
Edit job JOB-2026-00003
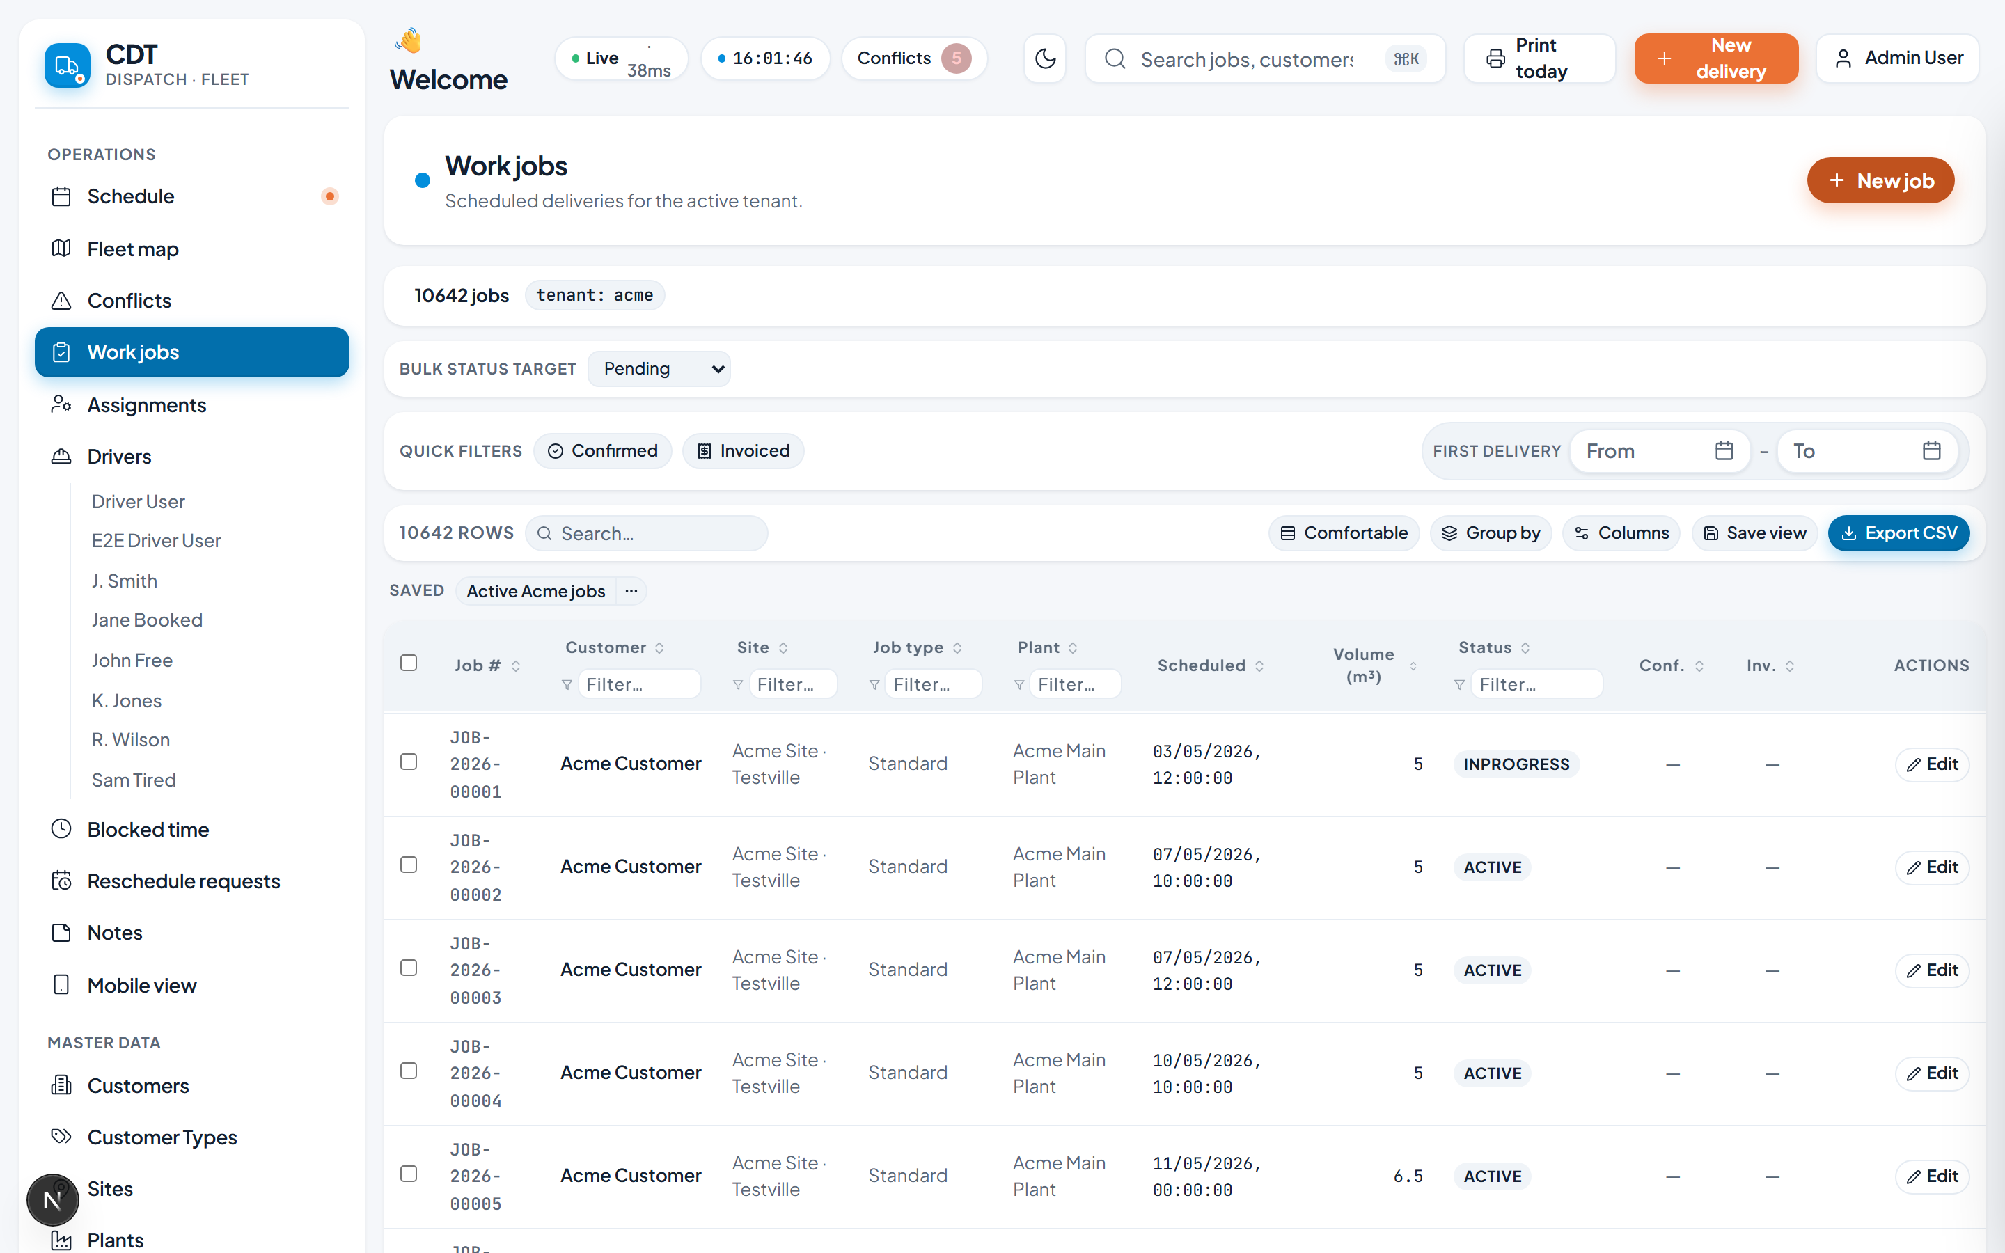click(x=1931, y=970)
